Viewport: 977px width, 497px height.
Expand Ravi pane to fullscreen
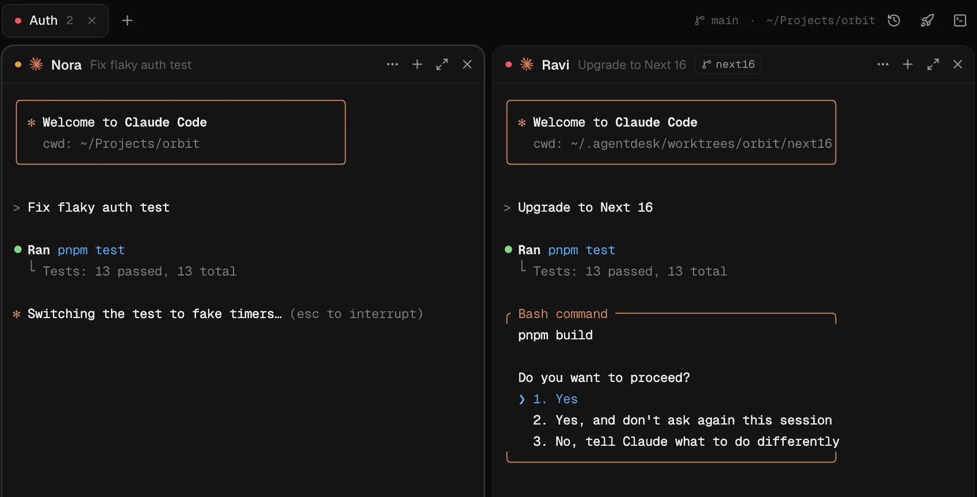(933, 64)
